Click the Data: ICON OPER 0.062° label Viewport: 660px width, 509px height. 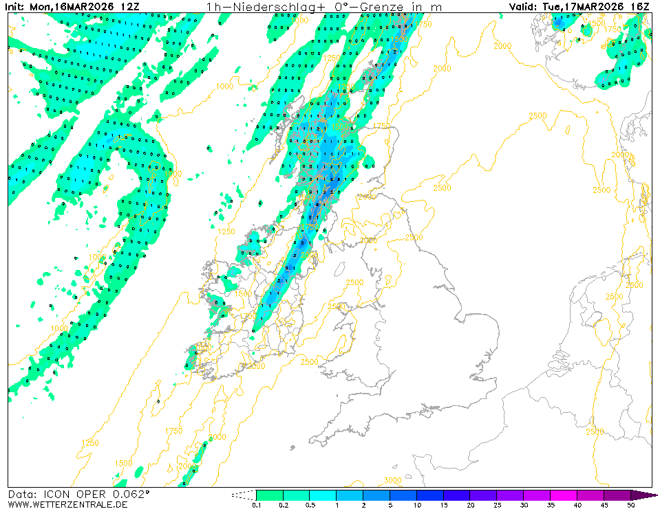[78, 494]
